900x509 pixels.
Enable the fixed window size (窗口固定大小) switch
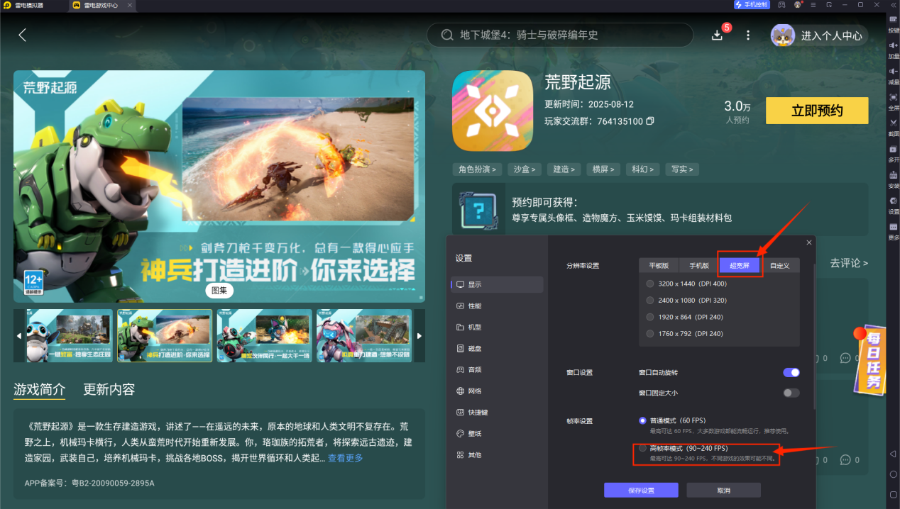[x=791, y=393]
